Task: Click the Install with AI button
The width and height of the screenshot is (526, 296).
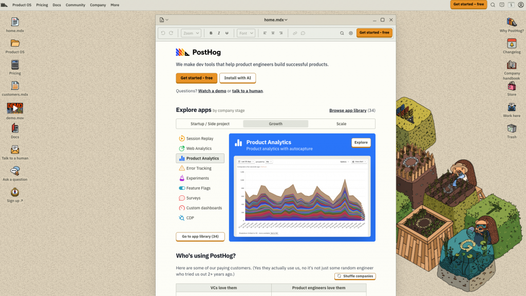Action: pos(237,78)
